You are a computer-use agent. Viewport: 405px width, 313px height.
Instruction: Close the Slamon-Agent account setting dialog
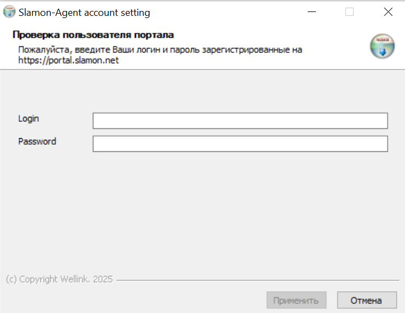coord(388,12)
